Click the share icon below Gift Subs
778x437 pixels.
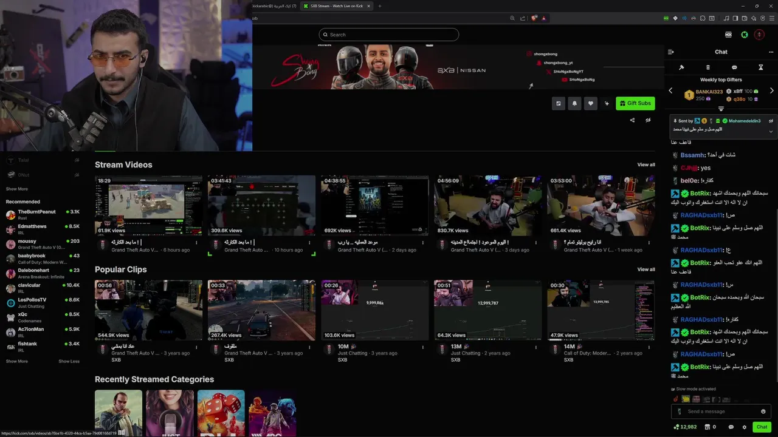click(x=632, y=120)
